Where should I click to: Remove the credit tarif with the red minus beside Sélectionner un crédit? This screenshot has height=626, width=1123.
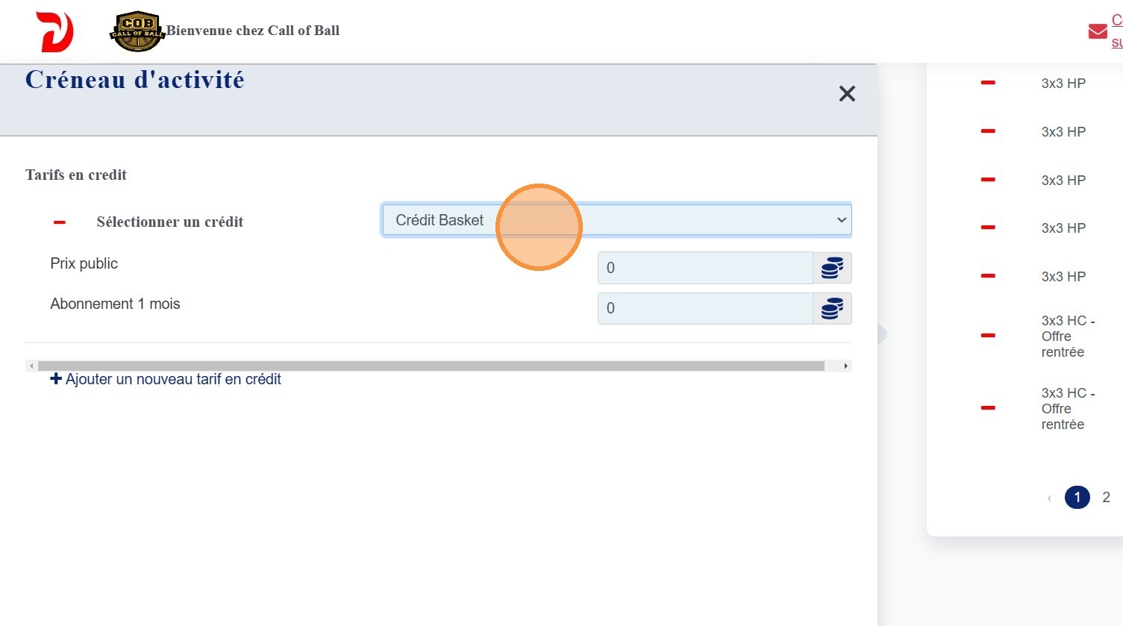60,222
